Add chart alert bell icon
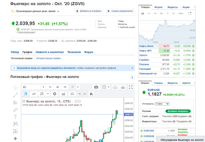This screenshot has height=142, width=205. tap(91, 94)
